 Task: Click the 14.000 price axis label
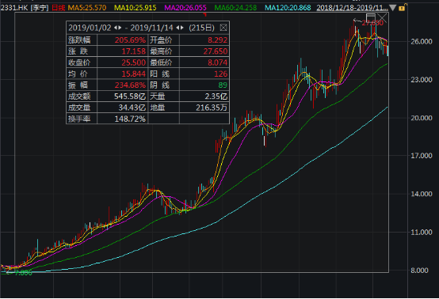click(x=422, y=194)
